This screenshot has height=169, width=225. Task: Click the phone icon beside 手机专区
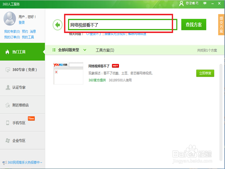click(x=8, y=123)
